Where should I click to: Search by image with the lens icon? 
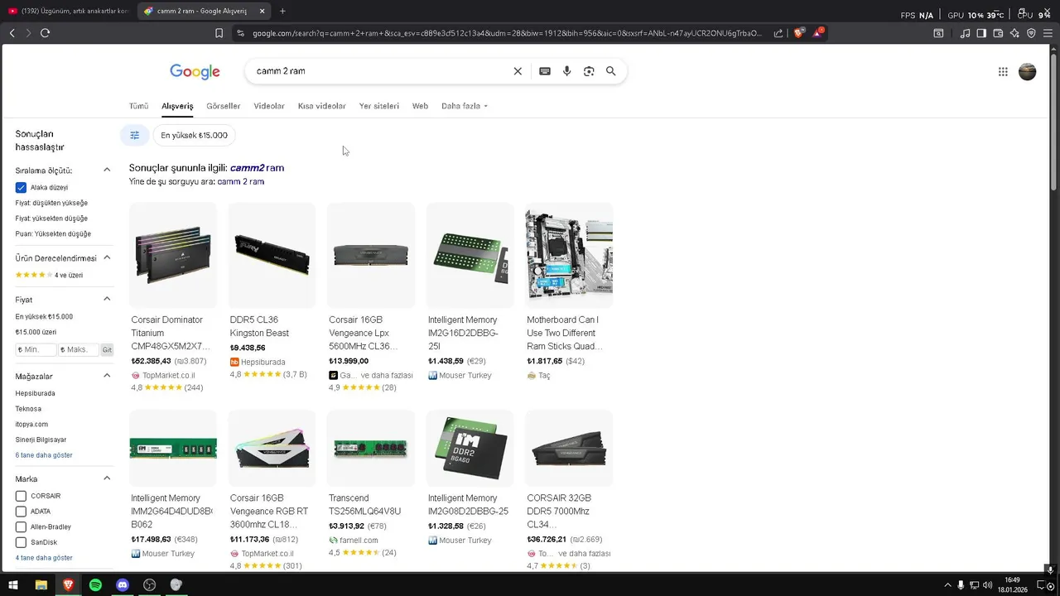[x=589, y=71]
